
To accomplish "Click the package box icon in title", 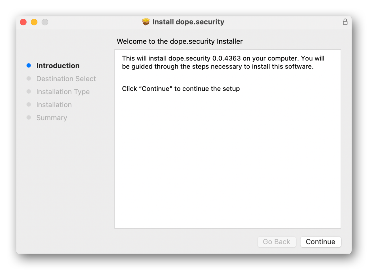I will [146, 22].
